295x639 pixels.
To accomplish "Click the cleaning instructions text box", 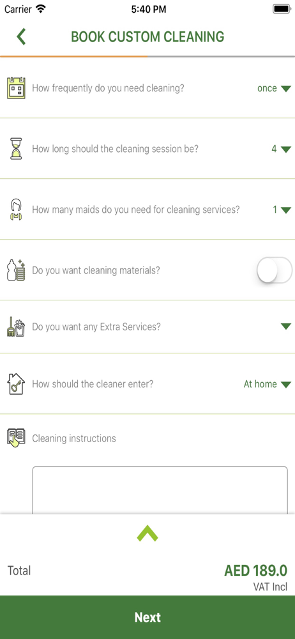I will pos(160,490).
